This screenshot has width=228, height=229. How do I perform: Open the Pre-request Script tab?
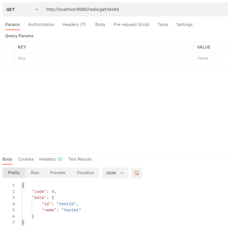click(131, 25)
